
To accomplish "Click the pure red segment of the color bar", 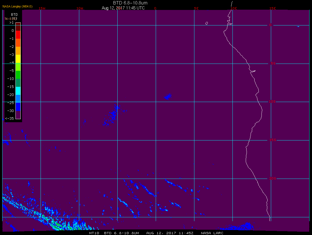I will pos(18,35).
